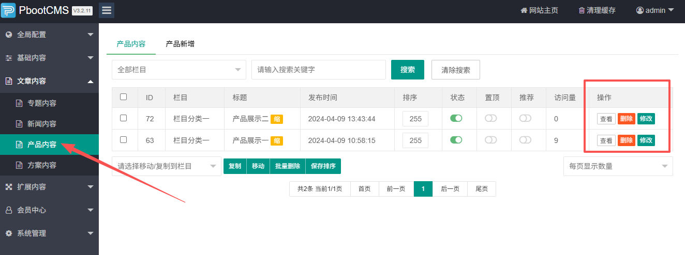
Task: Click the PbootCMS logo icon
Action: point(9,10)
